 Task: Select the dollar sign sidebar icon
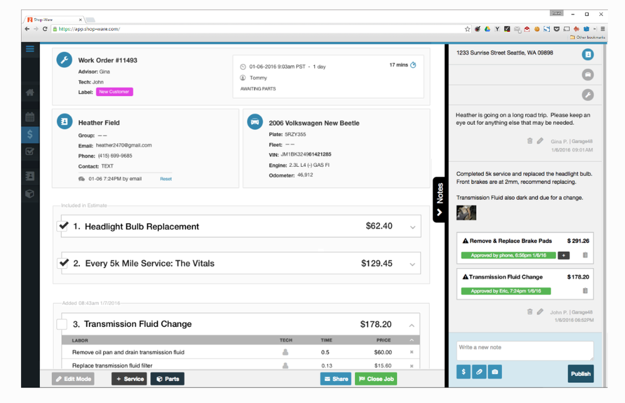(x=30, y=134)
